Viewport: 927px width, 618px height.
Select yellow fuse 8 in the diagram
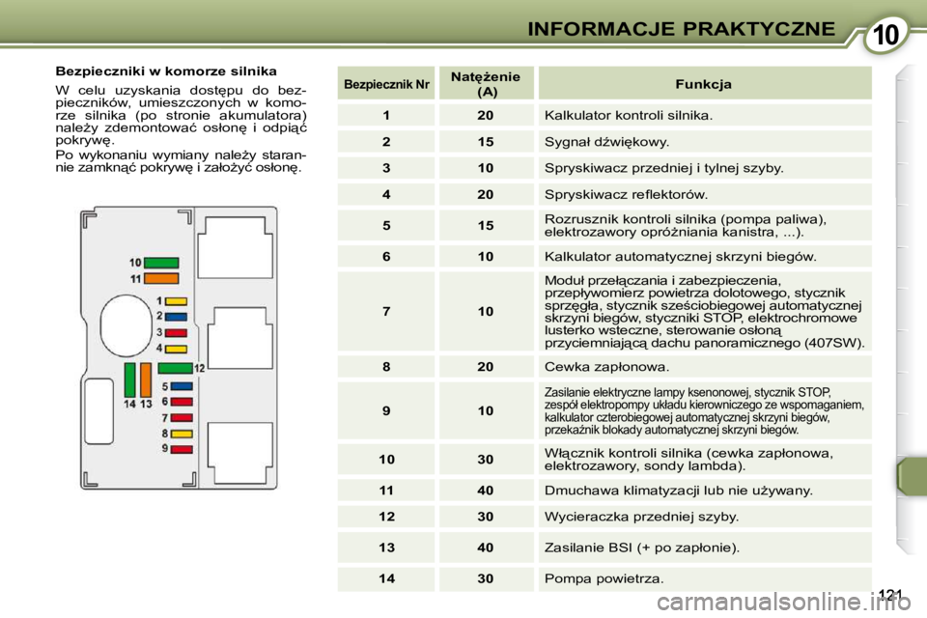(x=182, y=434)
